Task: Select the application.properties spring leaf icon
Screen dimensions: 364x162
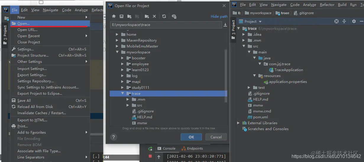Action: [x=266, y=82]
